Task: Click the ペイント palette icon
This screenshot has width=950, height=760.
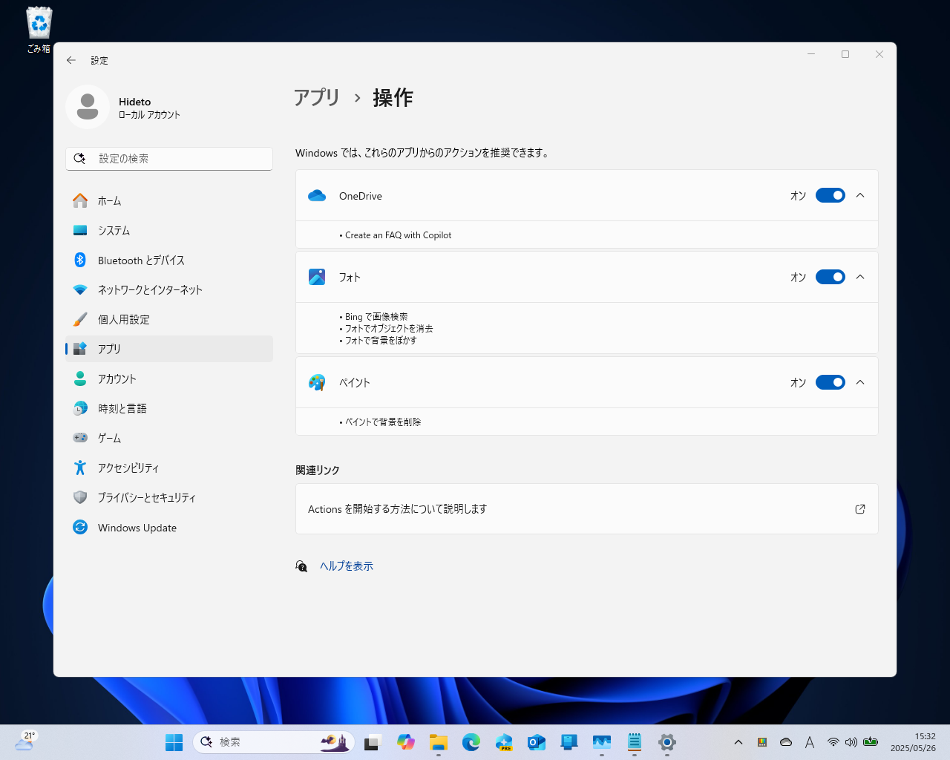Action: pyautogui.click(x=317, y=382)
